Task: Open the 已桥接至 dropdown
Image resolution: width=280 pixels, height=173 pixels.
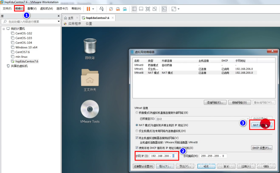Action: [x=203, y=119]
